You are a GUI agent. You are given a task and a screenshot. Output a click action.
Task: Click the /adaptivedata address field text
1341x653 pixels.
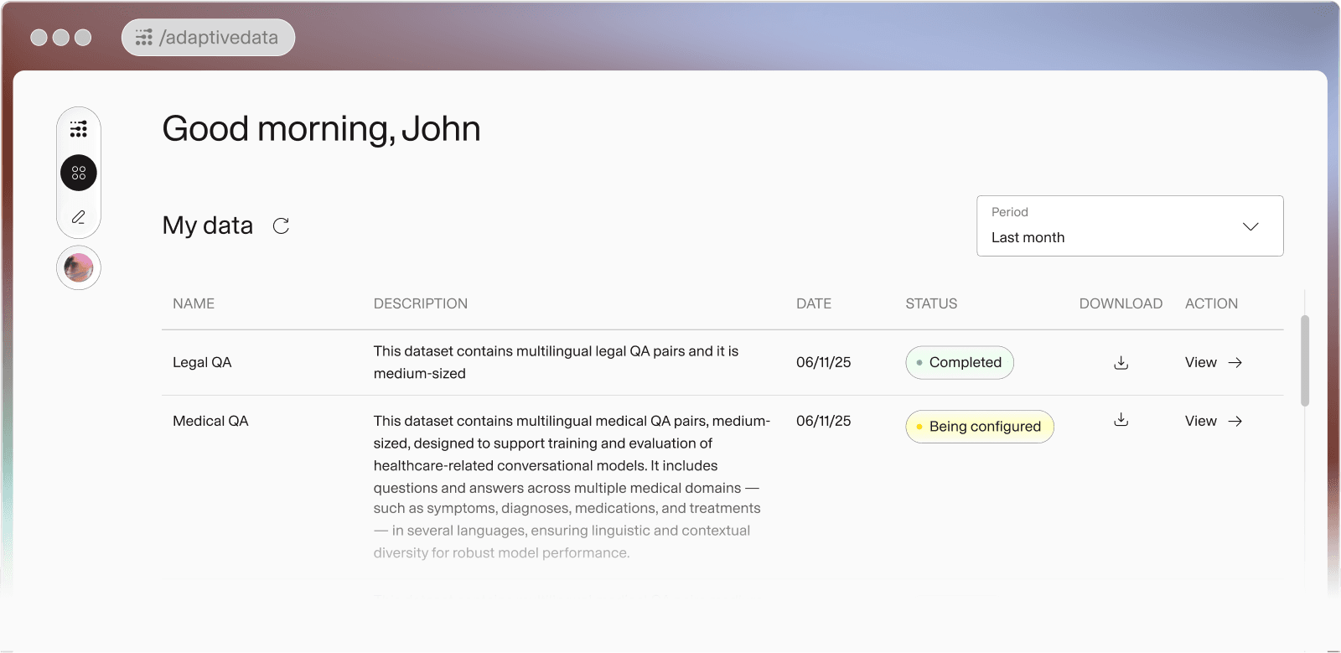tap(219, 38)
